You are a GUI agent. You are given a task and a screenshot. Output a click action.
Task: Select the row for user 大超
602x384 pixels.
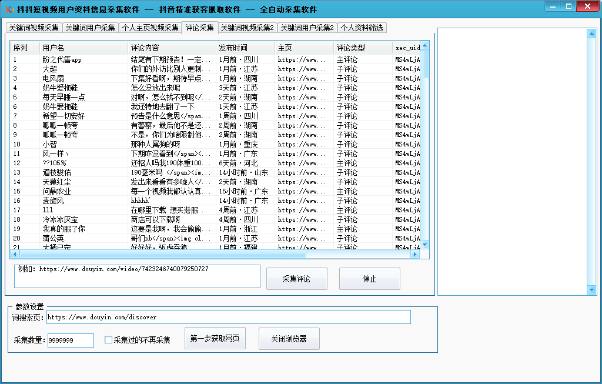pos(215,69)
